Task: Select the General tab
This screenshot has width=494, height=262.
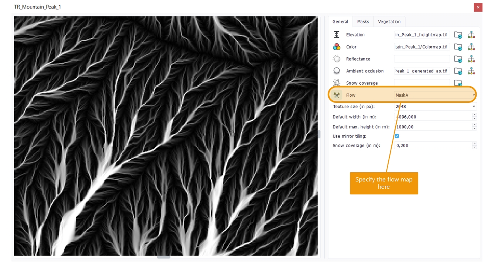Action: (x=340, y=22)
